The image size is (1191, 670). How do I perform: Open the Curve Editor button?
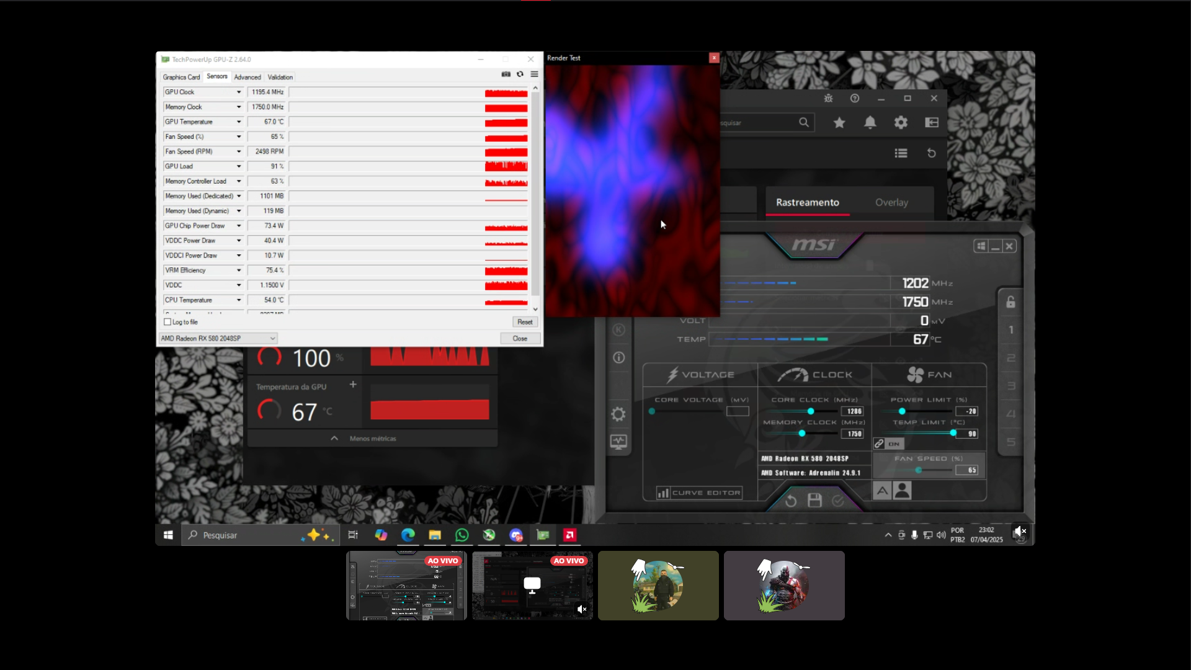click(x=699, y=493)
